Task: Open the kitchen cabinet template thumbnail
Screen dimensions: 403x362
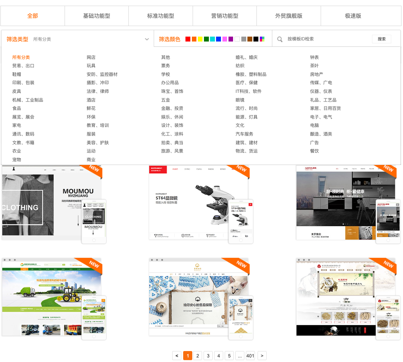Action: [x=348, y=204]
